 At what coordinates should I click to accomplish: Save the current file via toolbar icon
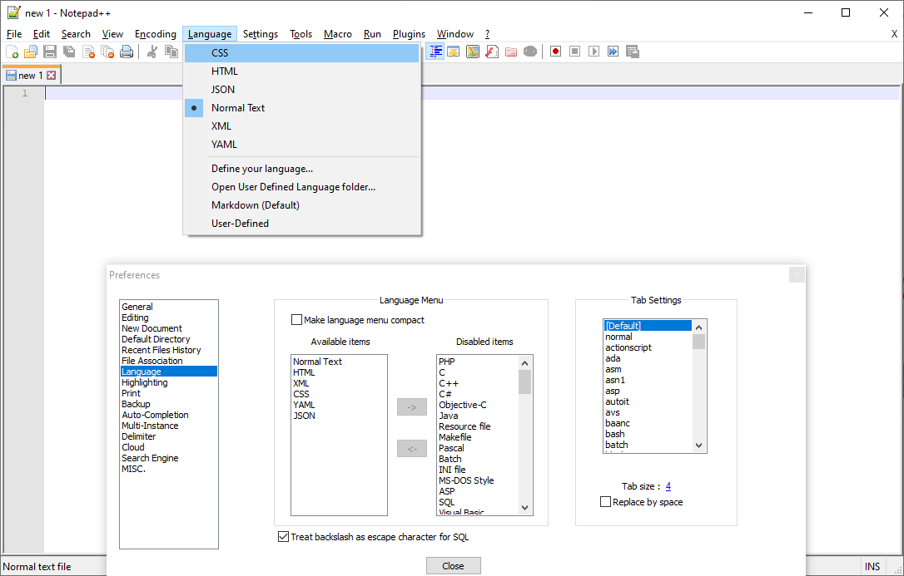[50, 52]
